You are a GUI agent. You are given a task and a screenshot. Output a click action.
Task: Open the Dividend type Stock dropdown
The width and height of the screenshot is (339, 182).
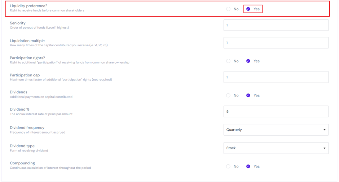coord(276,148)
